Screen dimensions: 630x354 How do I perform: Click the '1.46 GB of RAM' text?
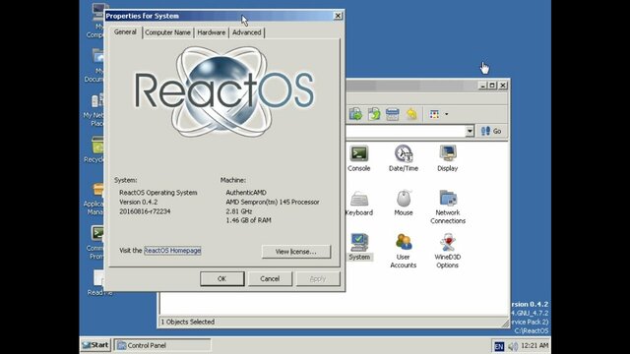[248, 220]
